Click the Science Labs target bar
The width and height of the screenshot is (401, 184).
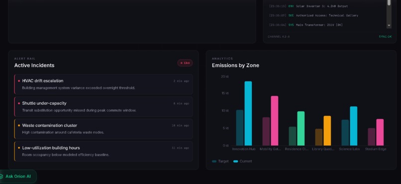[345, 133]
